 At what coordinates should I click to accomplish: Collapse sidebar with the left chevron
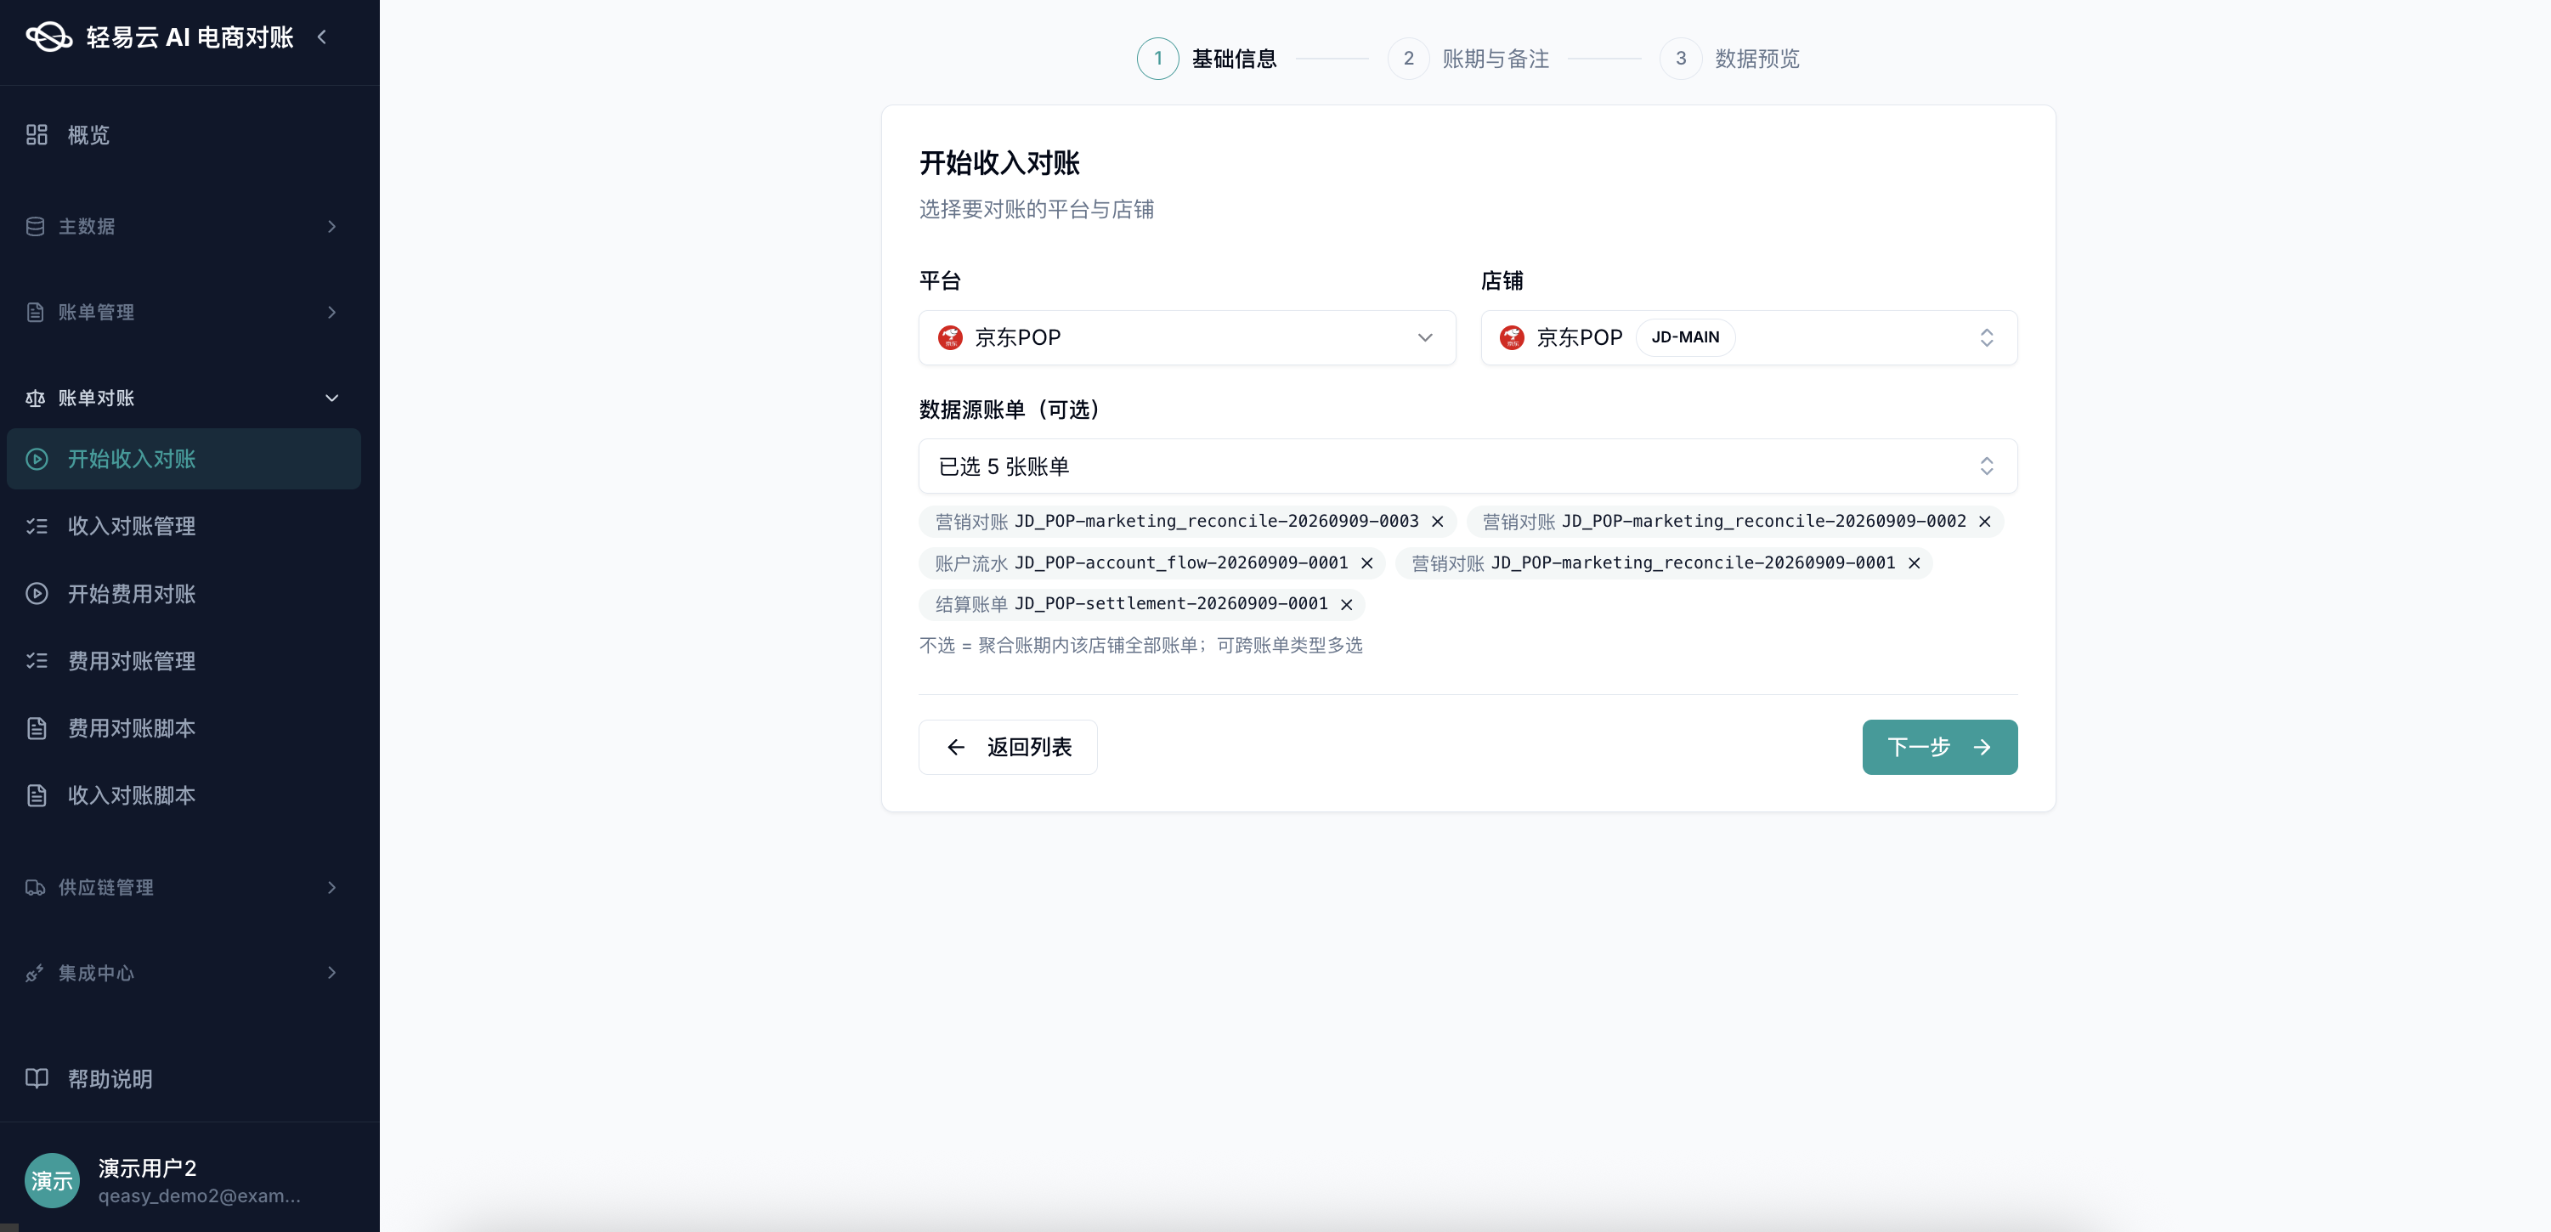(322, 37)
